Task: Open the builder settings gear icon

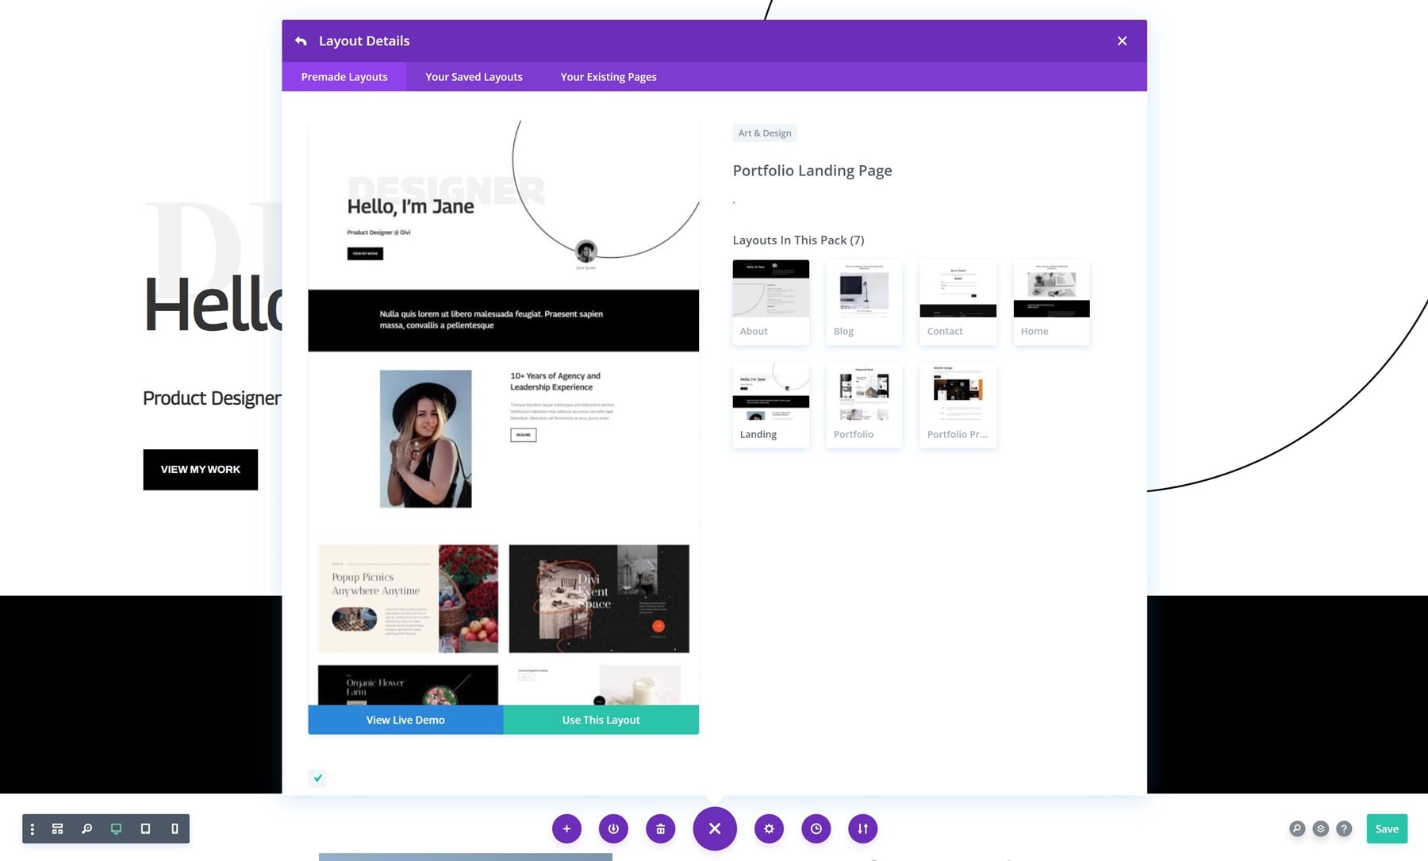Action: [x=768, y=828]
